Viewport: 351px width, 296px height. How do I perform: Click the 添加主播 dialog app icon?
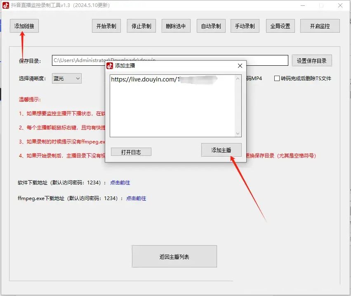point(110,66)
